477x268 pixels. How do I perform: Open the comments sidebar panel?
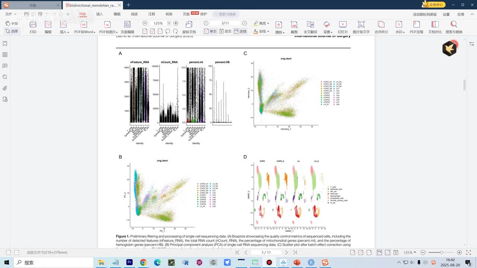(x=5, y=66)
